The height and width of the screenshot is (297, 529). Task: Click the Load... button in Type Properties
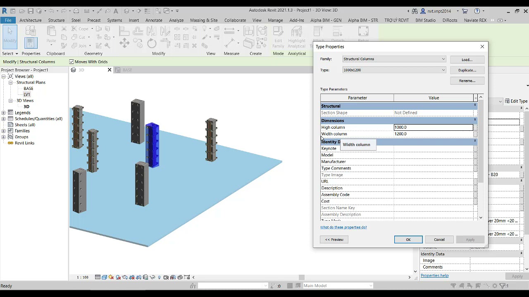[x=467, y=60]
